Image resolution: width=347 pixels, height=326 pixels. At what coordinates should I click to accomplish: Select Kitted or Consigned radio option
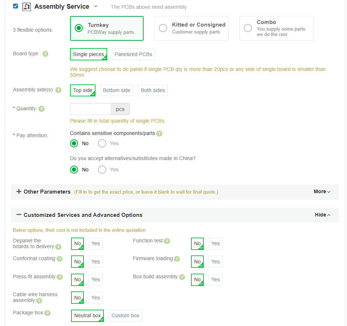163,28
